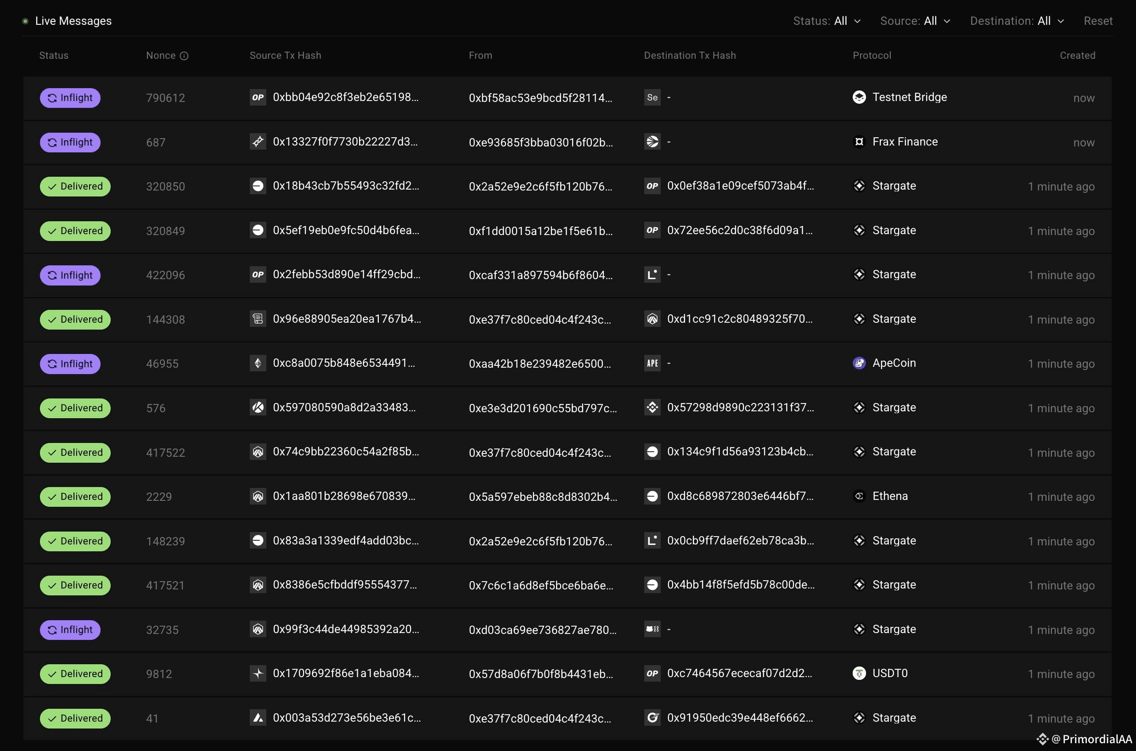Select nonce value 417522
The height and width of the screenshot is (751, 1136).
165,453
